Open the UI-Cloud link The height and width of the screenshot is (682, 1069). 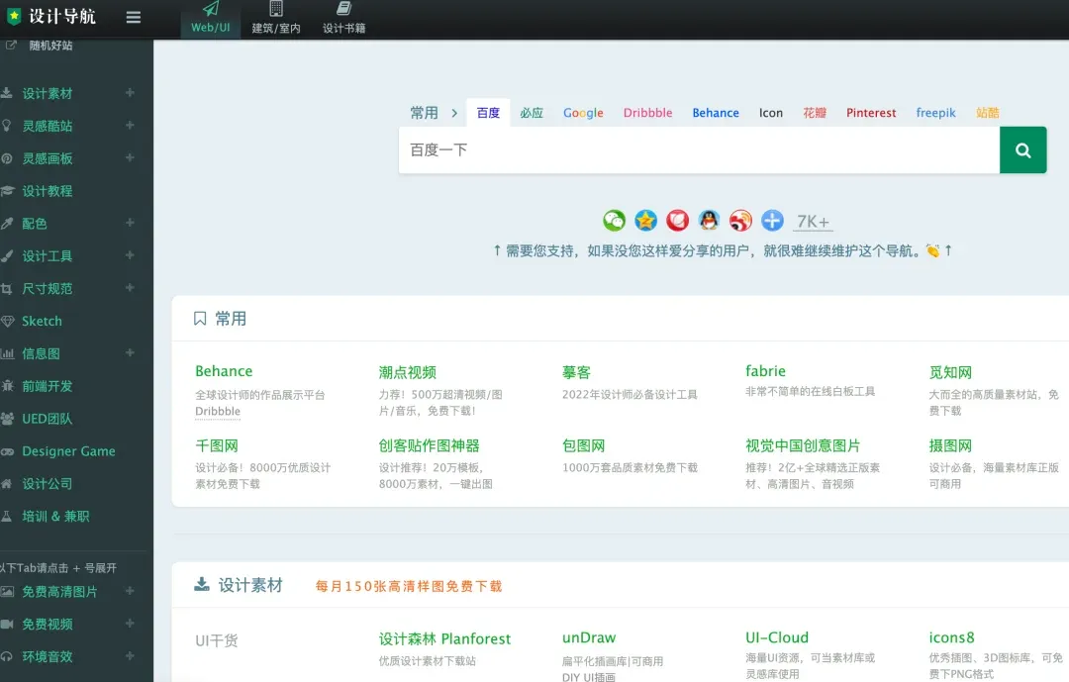click(777, 637)
